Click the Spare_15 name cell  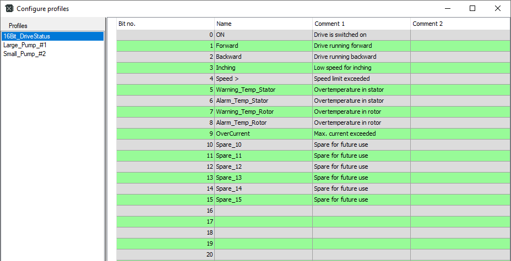(x=263, y=199)
